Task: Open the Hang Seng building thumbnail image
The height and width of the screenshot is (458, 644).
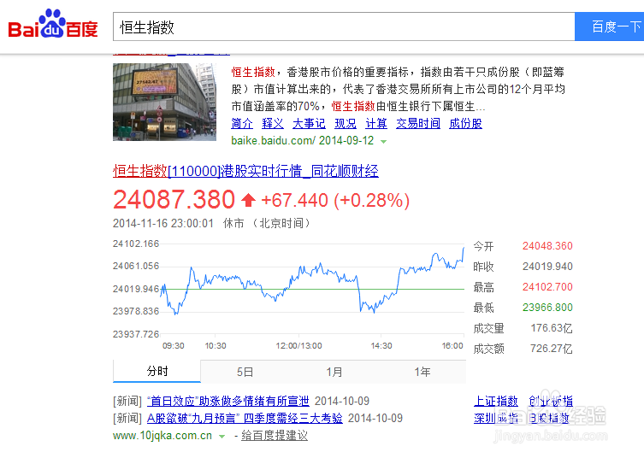Action: point(164,103)
